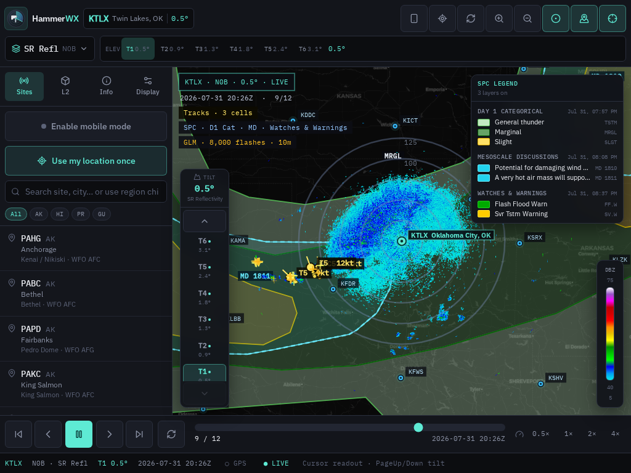Click Flash Flood Warn green swatch
Screen dimensions: 631x473
click(483, 204)
